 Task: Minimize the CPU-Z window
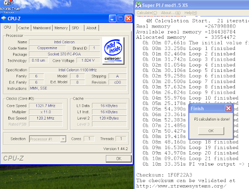tap(112, 18)
